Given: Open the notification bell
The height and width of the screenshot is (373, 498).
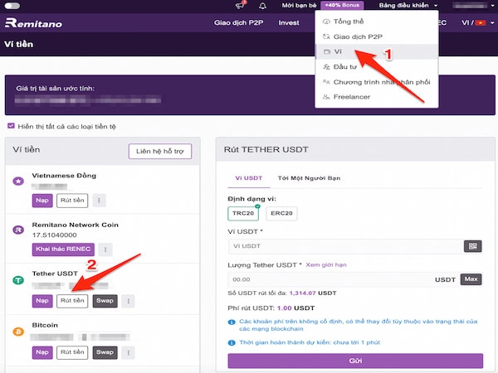Looking at the screenshot, I should [262, 6].
